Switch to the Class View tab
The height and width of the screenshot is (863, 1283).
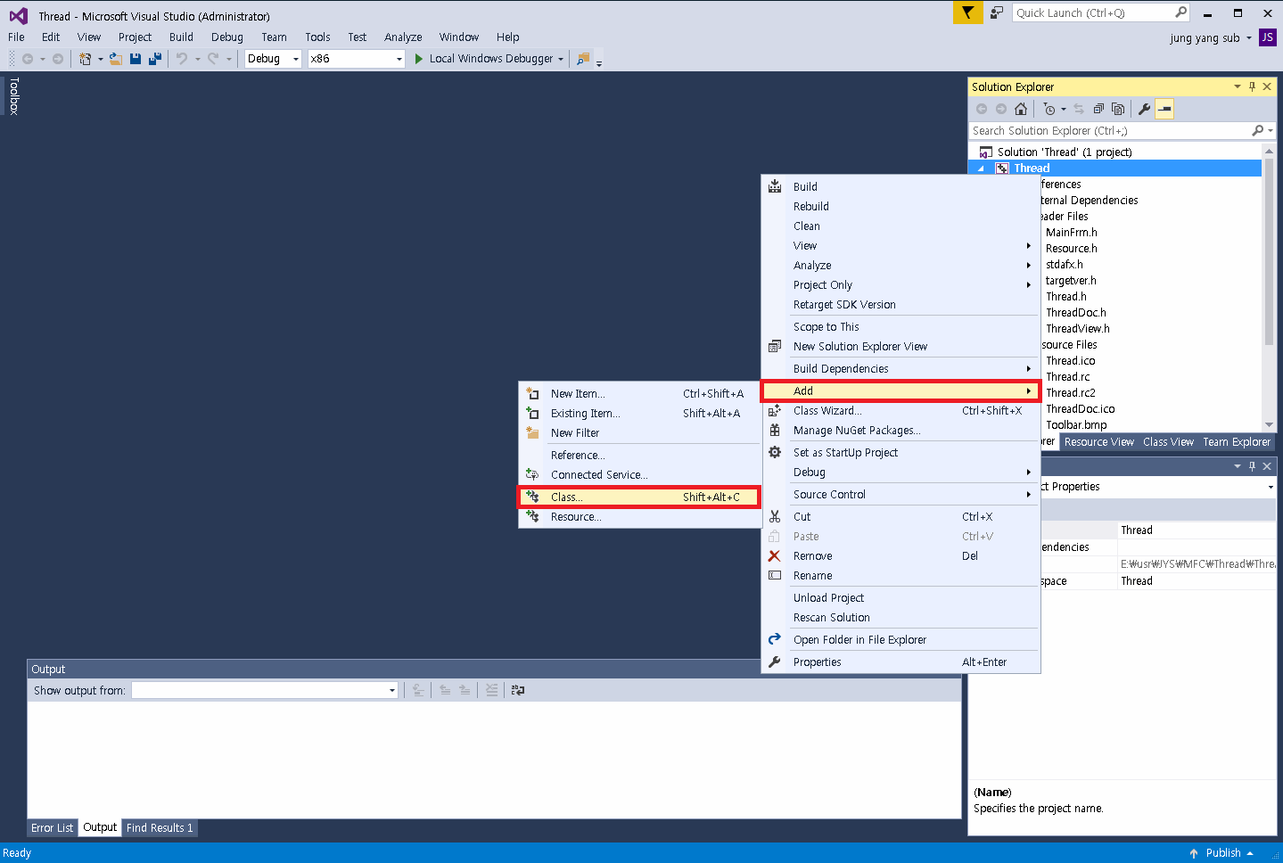pyautogui.click(x=1168, y=442)
